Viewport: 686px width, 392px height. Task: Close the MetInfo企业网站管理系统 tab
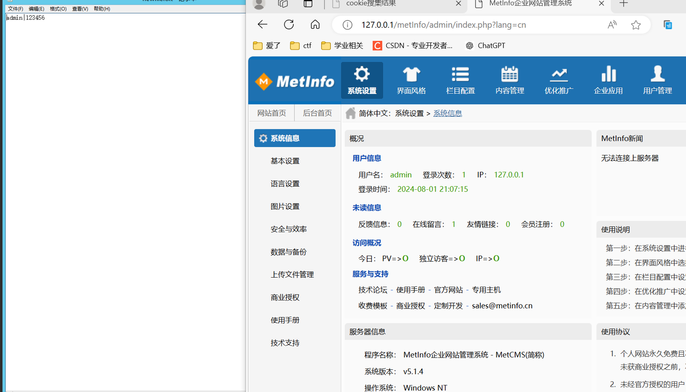pos(601,3)
